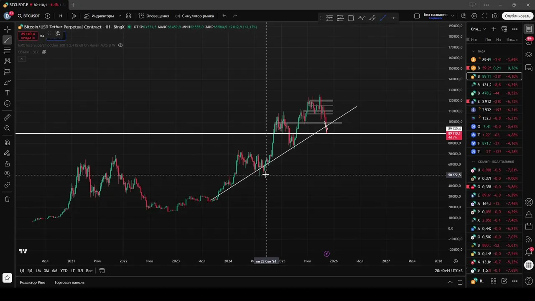Image resolution: width=535 pixels, height=301 pixels.
Task: Open the timeframe selector showing Н
Action: coord(61,16)
